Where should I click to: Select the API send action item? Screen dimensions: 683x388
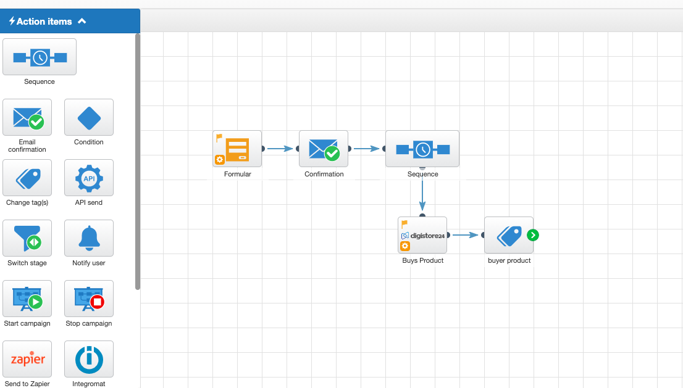tap(89, 178)
